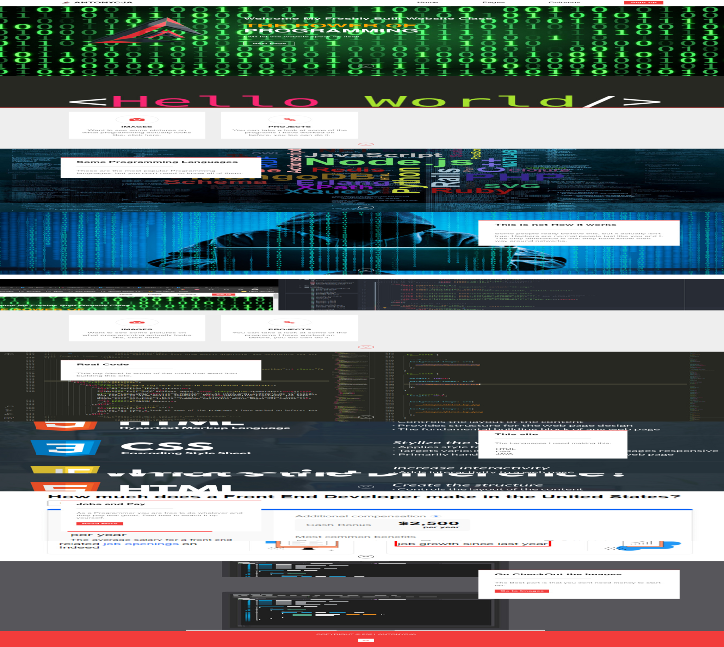Click the chevron at the bottom of the hacker section
The height and width of the screenshot is (647, 724).
(365, 270)
